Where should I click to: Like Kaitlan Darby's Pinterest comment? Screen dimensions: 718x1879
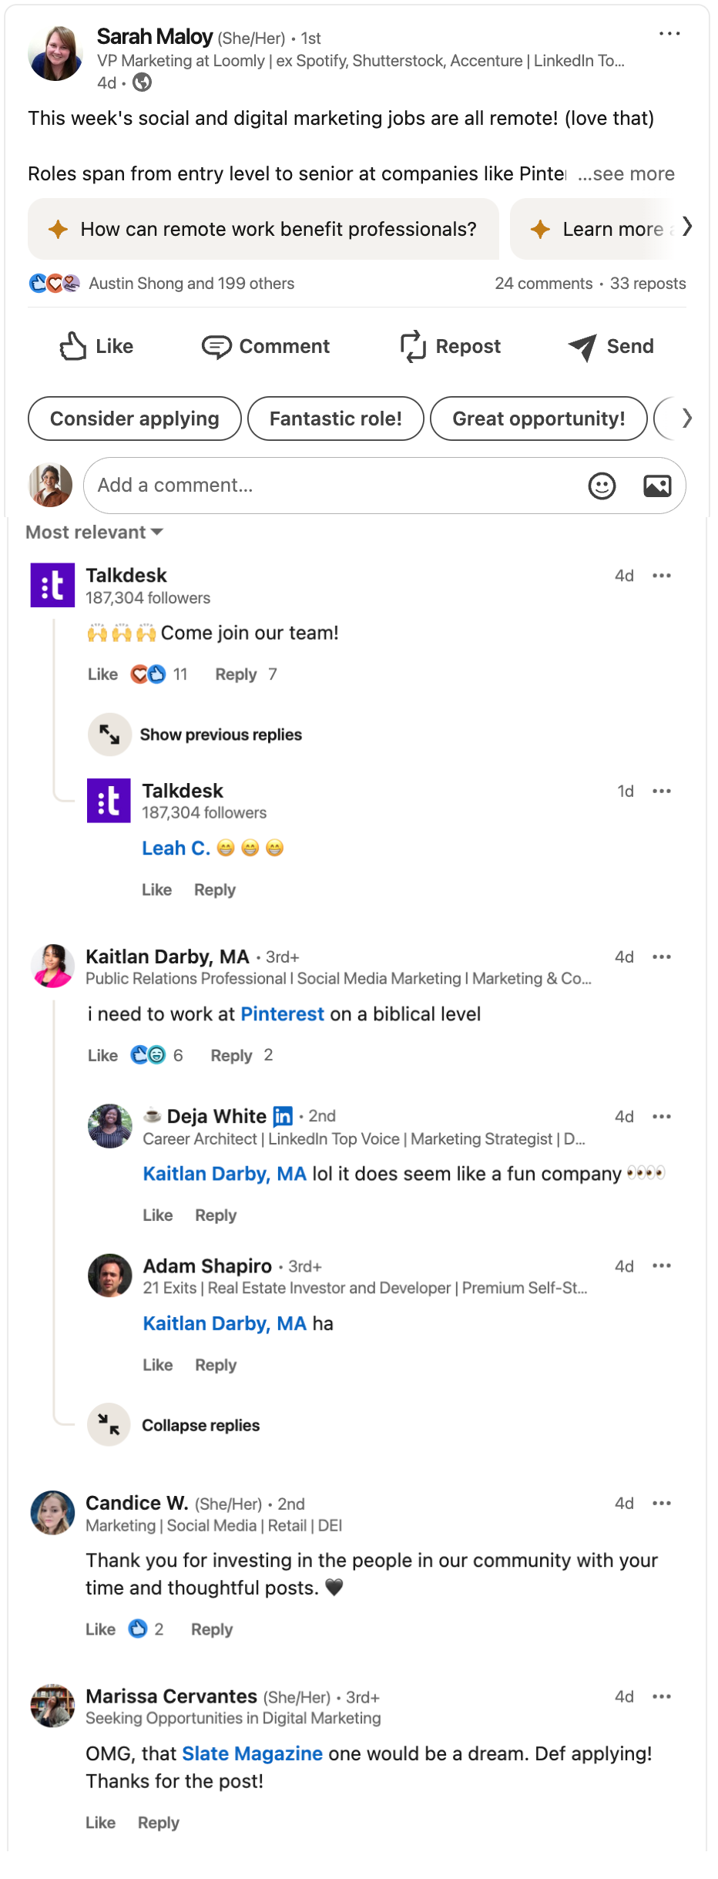(102, 1055)
